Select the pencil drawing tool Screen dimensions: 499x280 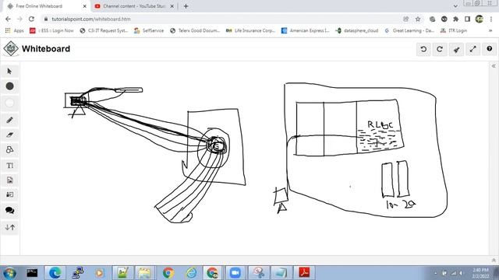point(9,120)
